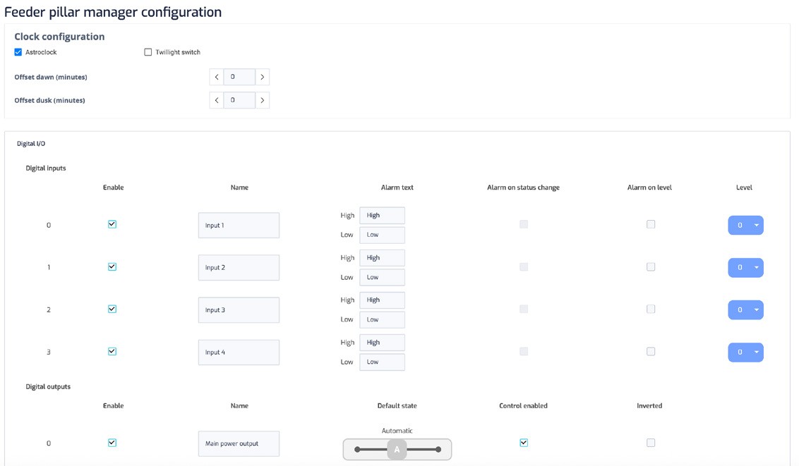The height and width of the screenshot is (466, 799).
Task: Uncheck the Astroclock checkbox
Action: 18,52
